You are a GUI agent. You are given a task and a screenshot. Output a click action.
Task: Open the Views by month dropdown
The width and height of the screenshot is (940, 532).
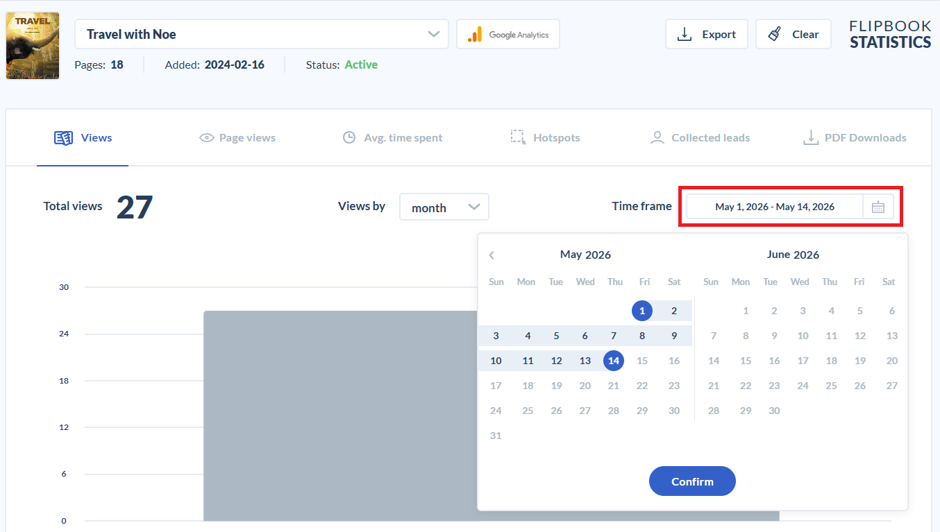point(444,207)
